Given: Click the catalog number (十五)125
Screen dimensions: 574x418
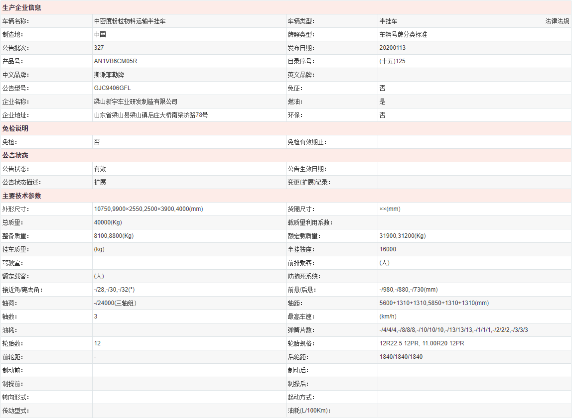Looking at the screenshot, I should (x=392, y=61).
